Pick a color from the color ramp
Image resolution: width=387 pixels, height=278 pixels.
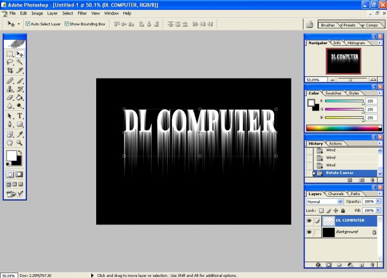click(x=344, y=128)
